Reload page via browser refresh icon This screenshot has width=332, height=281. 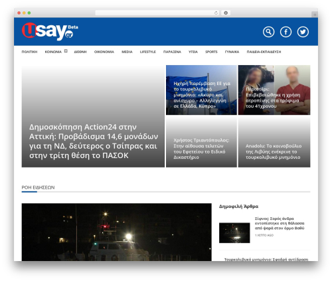[216, 13]
